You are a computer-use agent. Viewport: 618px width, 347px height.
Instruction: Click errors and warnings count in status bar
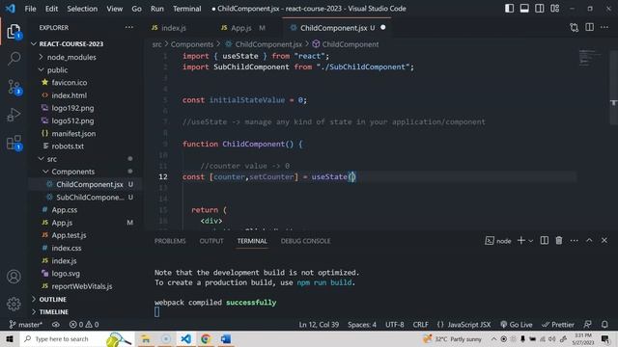(84, 325)
